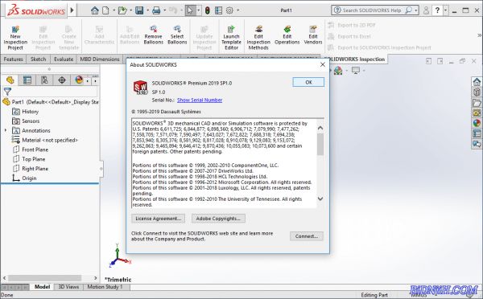This screenshot has width=483, height=299.
Task: Click the Search SOLIDWORKS Help field
Action: (x=372, y=10)
